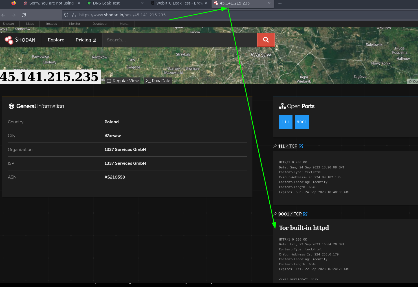The width and height of the screenshot is (418, 287).
Task: Open a new browser tab
Action: pos(280,3)
